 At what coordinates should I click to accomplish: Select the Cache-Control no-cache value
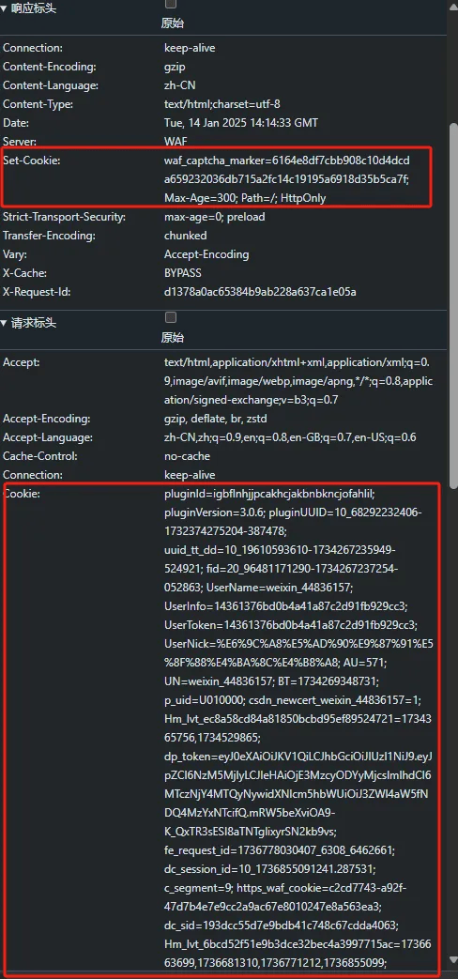coord(187,456)
